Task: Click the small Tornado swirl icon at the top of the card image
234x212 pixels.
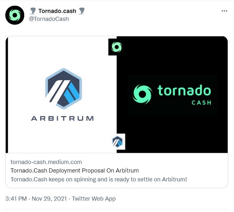Action: (x=116, y=47)
